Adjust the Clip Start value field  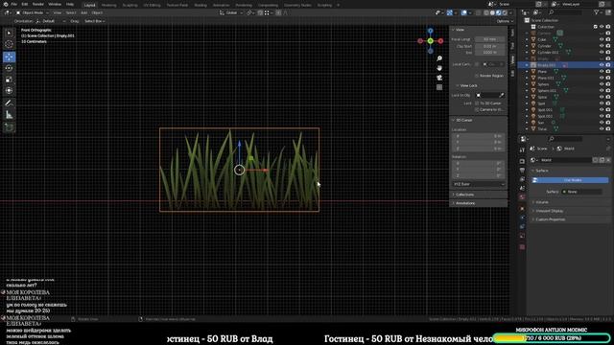click(x=490, y=46)
